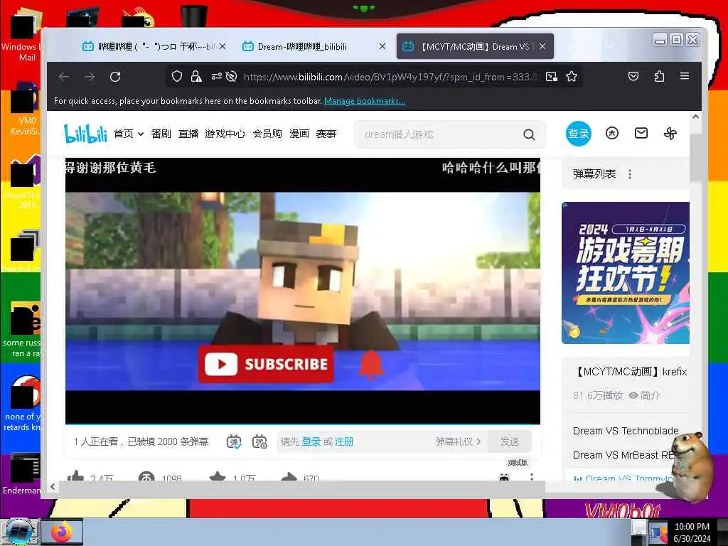
Task: Open the 会员购 menu item
Action: tap(267, 134)
